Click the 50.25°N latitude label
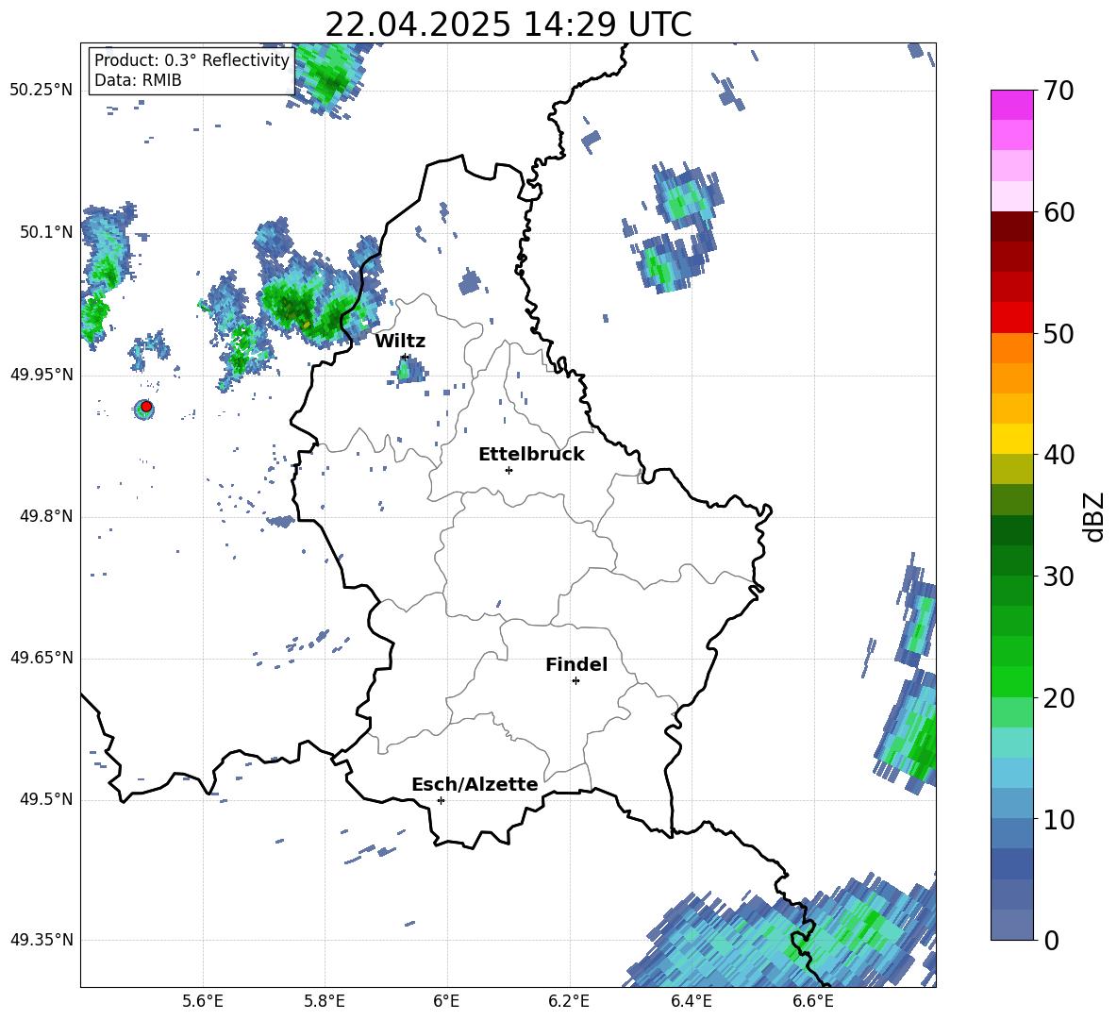Viewport: 1117px width, 1020px height. point(42,91)
